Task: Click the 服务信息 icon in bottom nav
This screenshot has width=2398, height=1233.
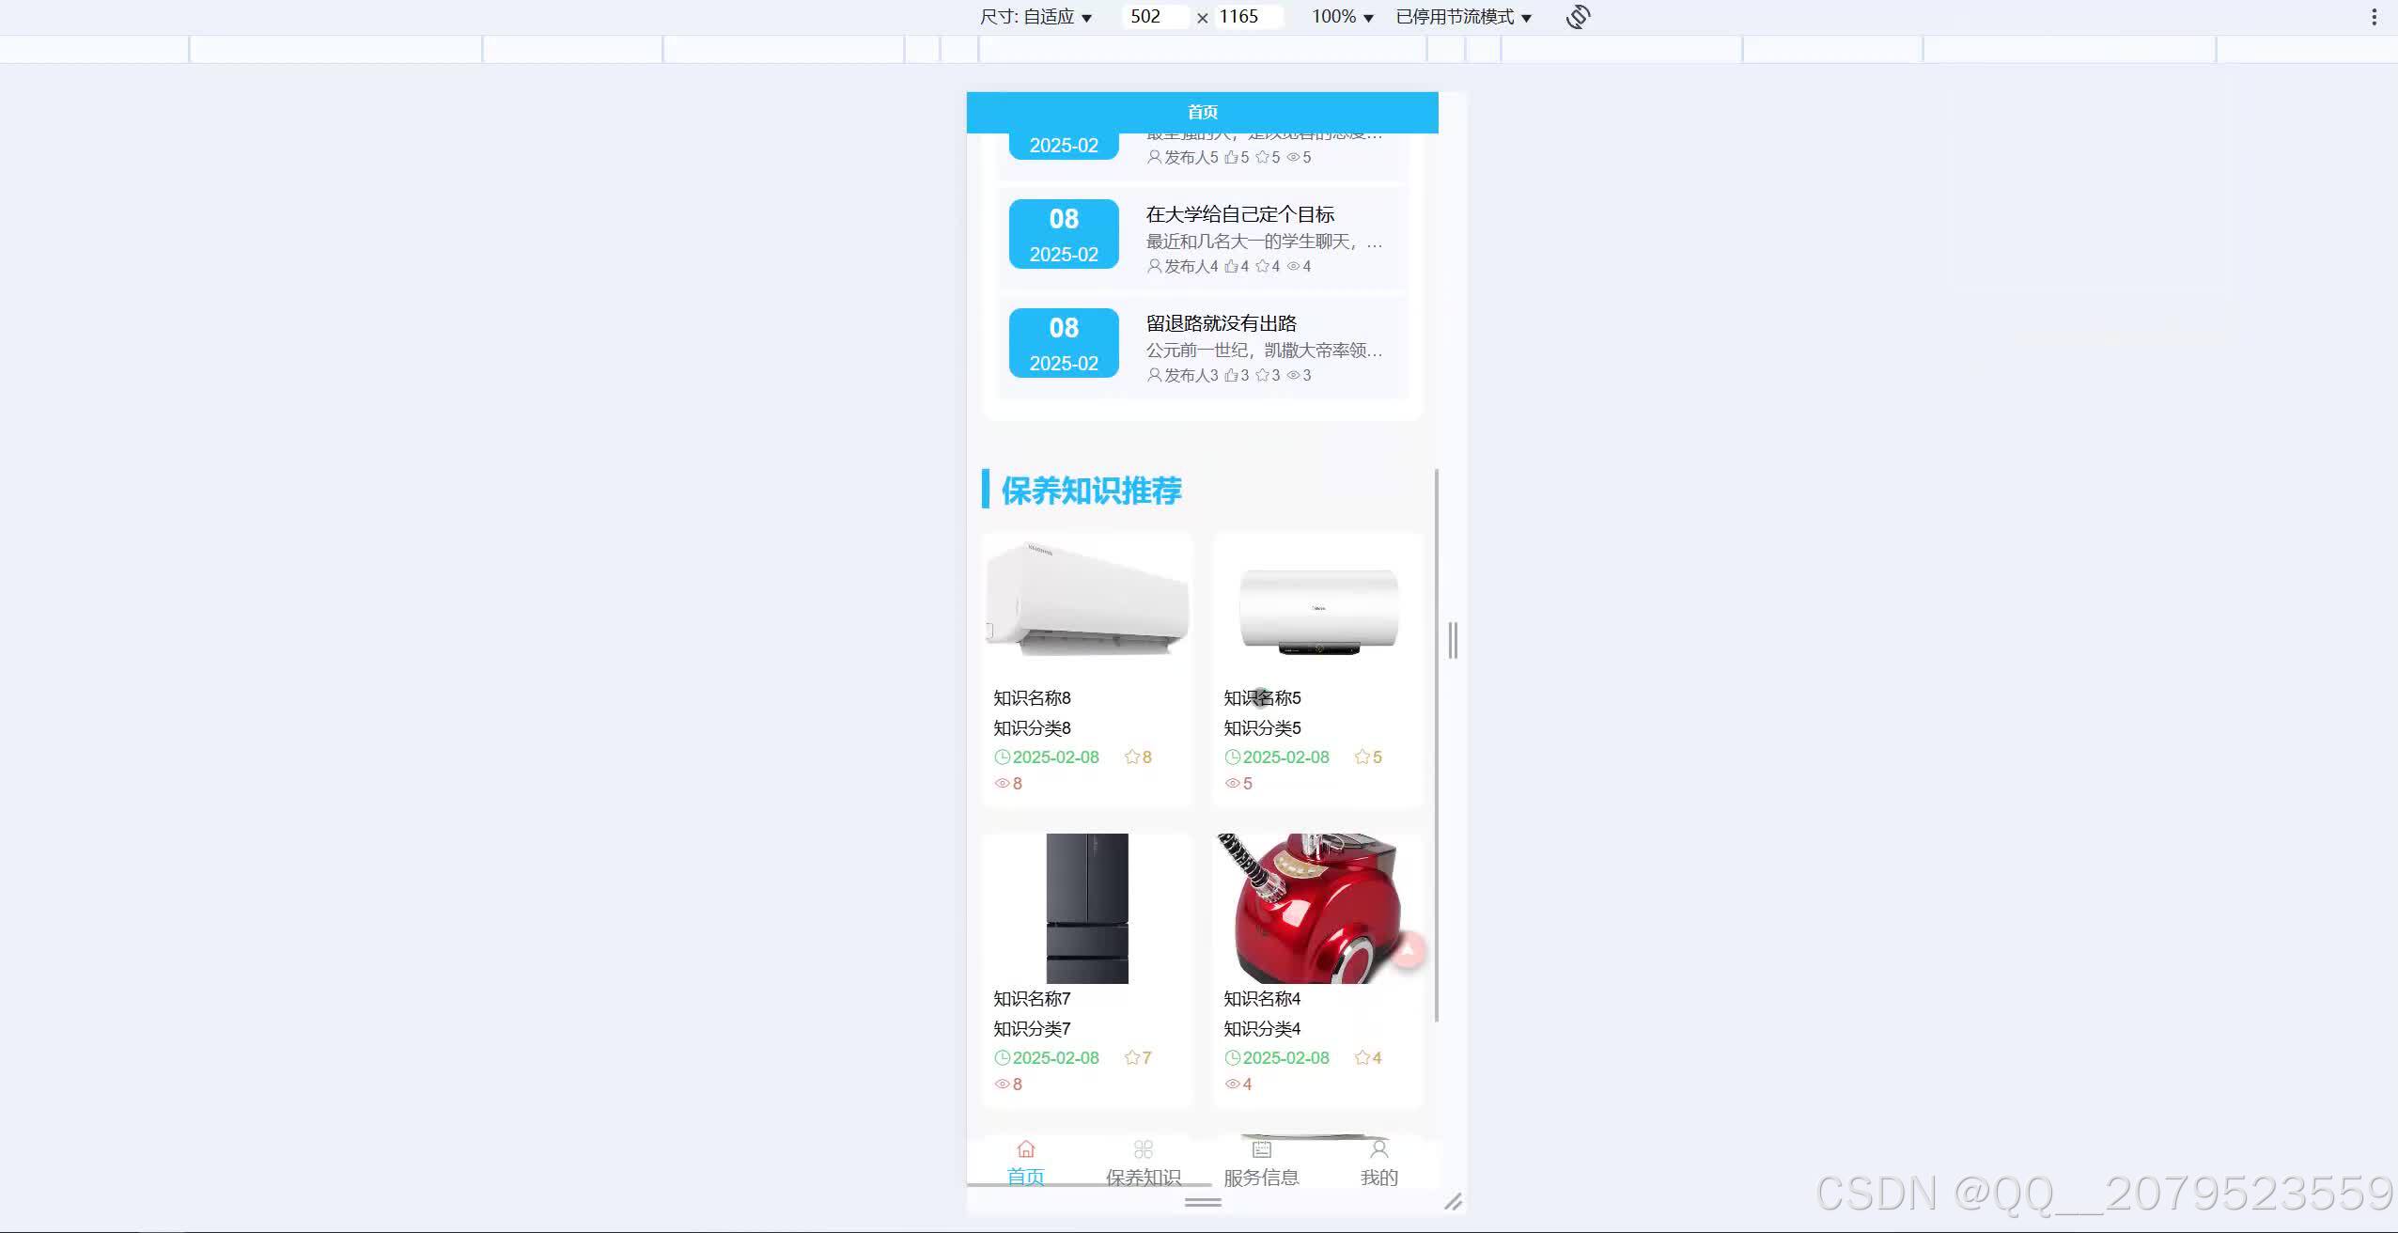Action: pos(1261,1149)
